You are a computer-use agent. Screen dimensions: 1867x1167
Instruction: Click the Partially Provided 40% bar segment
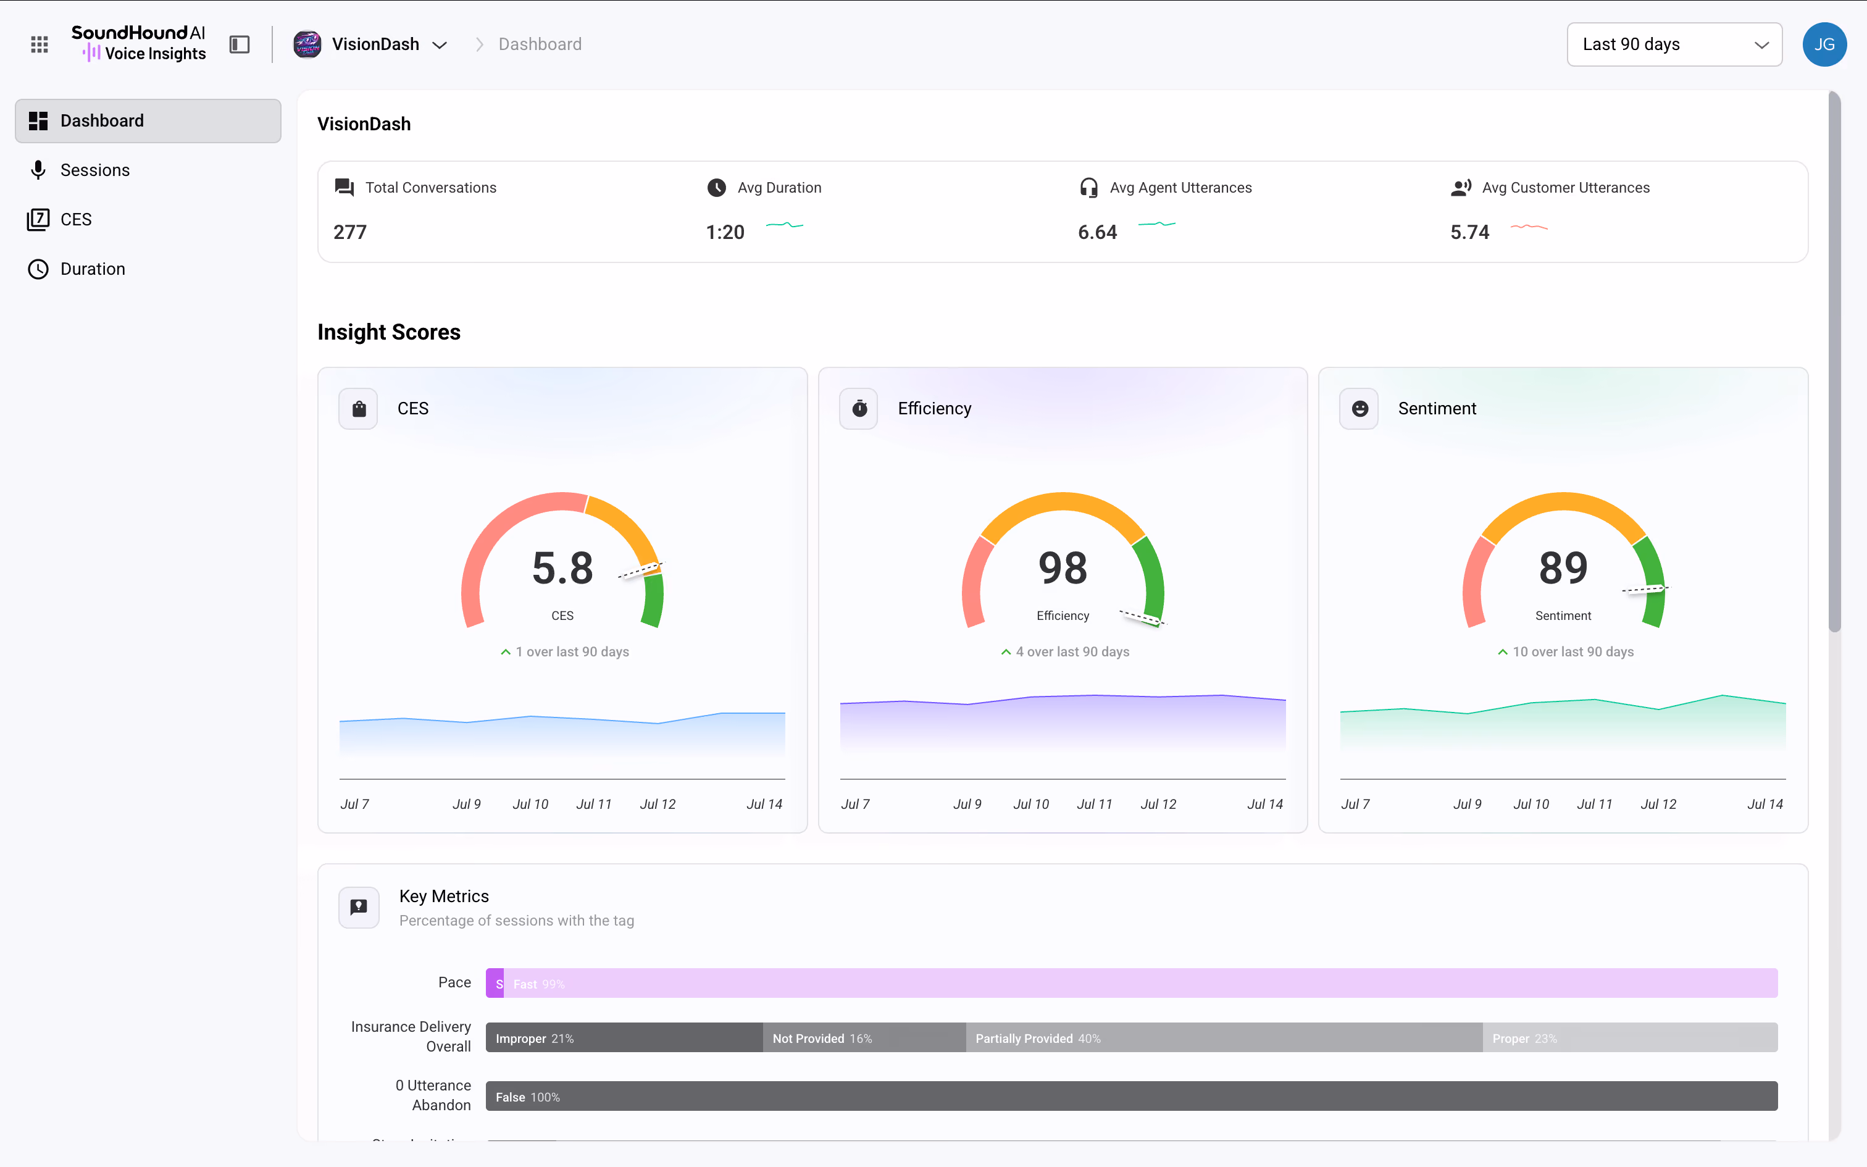click(x=1224, y=1038)
